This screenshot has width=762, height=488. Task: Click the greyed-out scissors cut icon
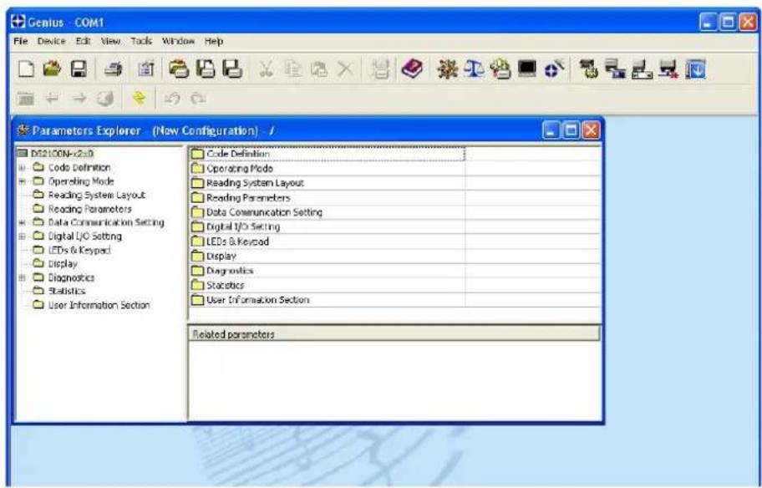266,69
